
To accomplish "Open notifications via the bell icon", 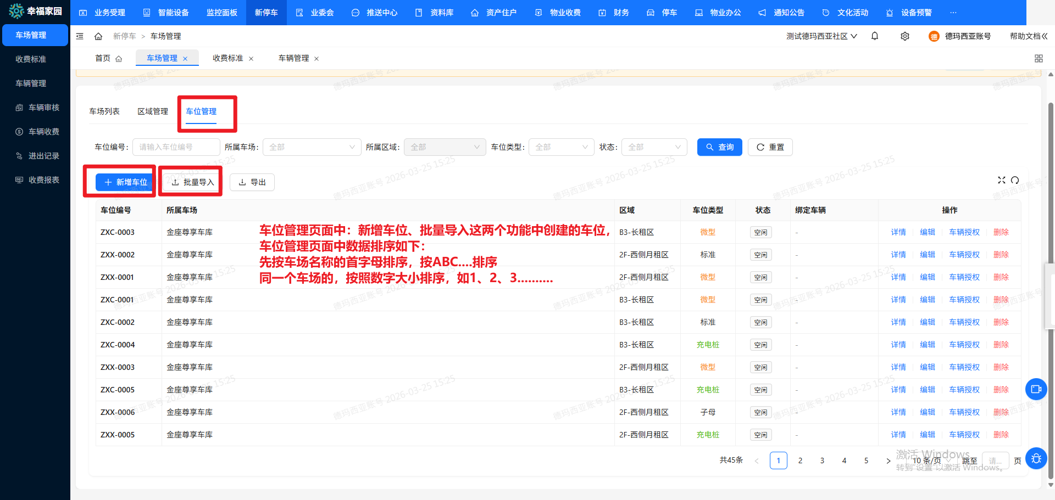I will pos(875,36).
